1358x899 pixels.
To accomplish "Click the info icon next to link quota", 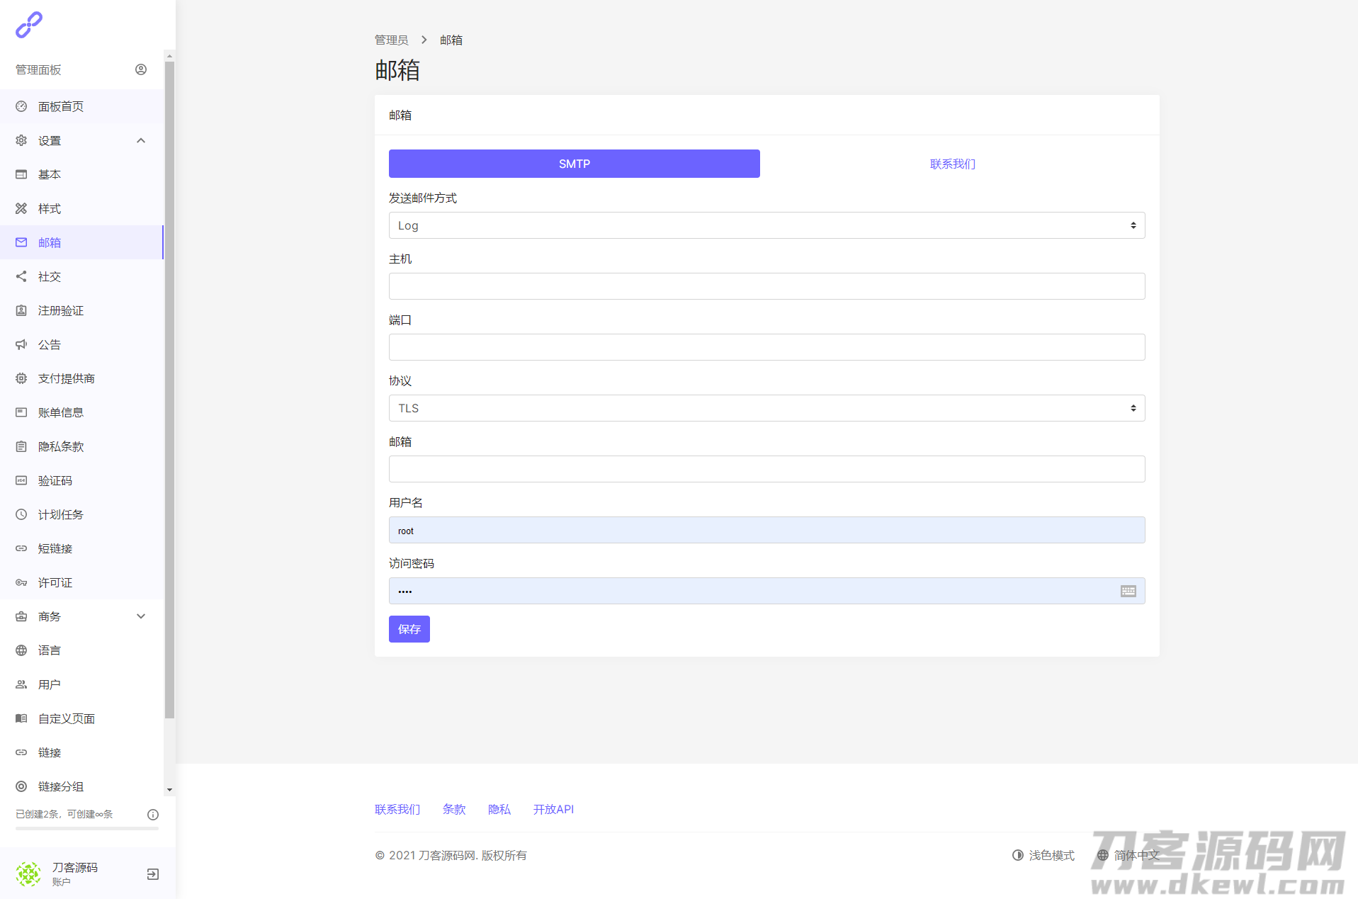I will [x=152, y=815].
